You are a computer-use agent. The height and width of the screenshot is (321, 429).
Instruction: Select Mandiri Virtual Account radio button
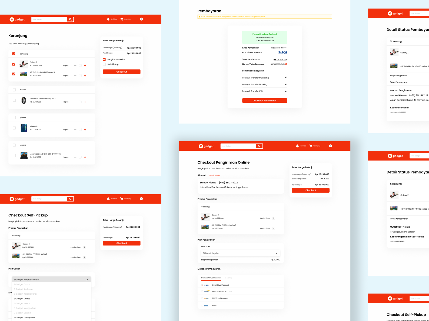click(202, 292)
